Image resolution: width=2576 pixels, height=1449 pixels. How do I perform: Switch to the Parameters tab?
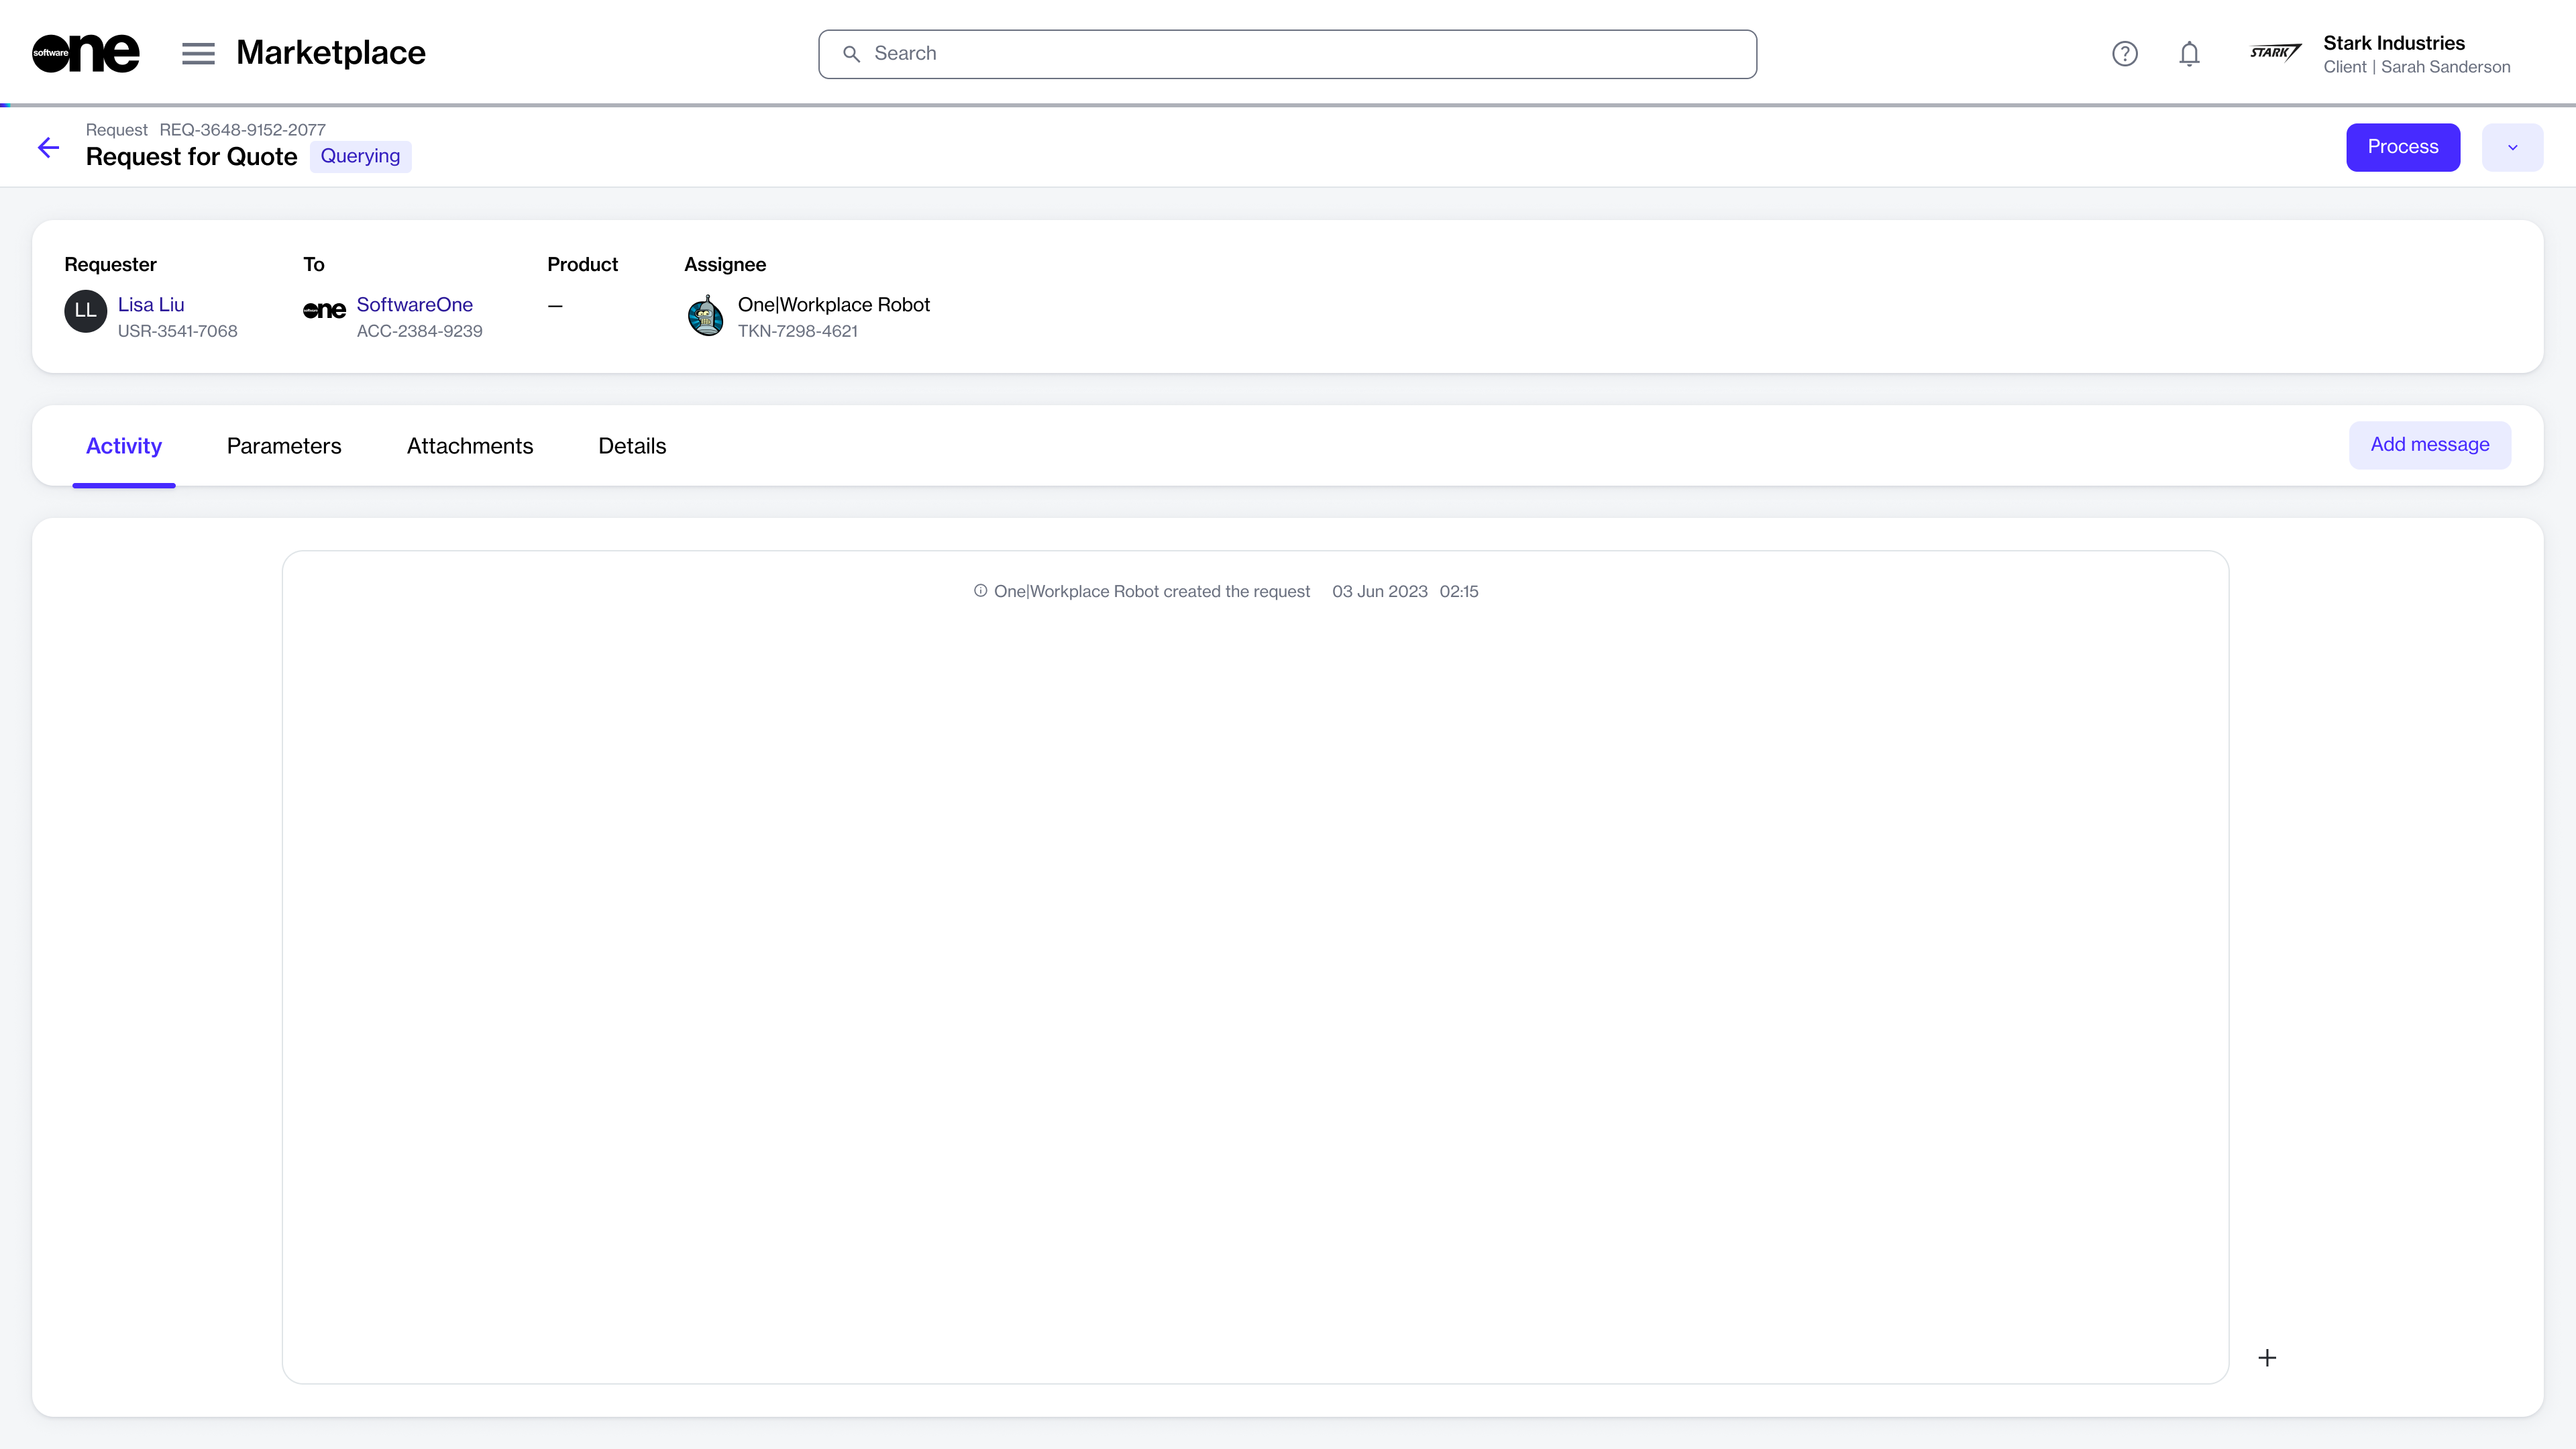(284, 446)
